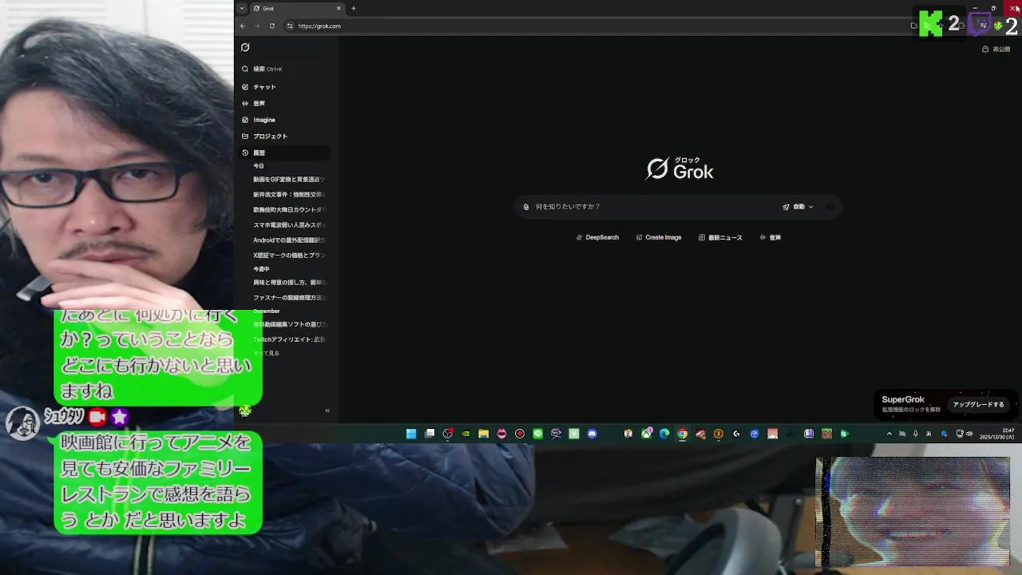Open the Windows Start menu
The height and width of the screenshot is (575, 1022).
411,434
